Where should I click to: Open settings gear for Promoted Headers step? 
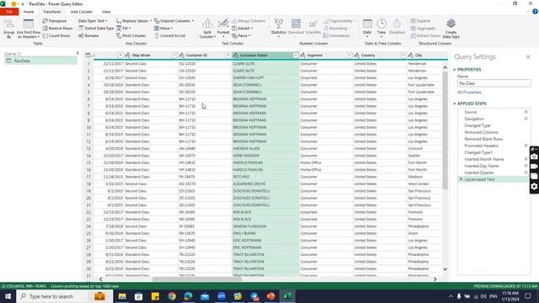point(526,146)
